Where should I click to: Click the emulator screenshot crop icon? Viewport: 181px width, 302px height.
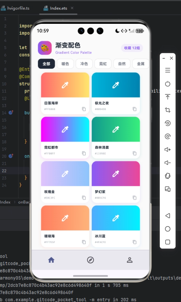click(167, 110)
